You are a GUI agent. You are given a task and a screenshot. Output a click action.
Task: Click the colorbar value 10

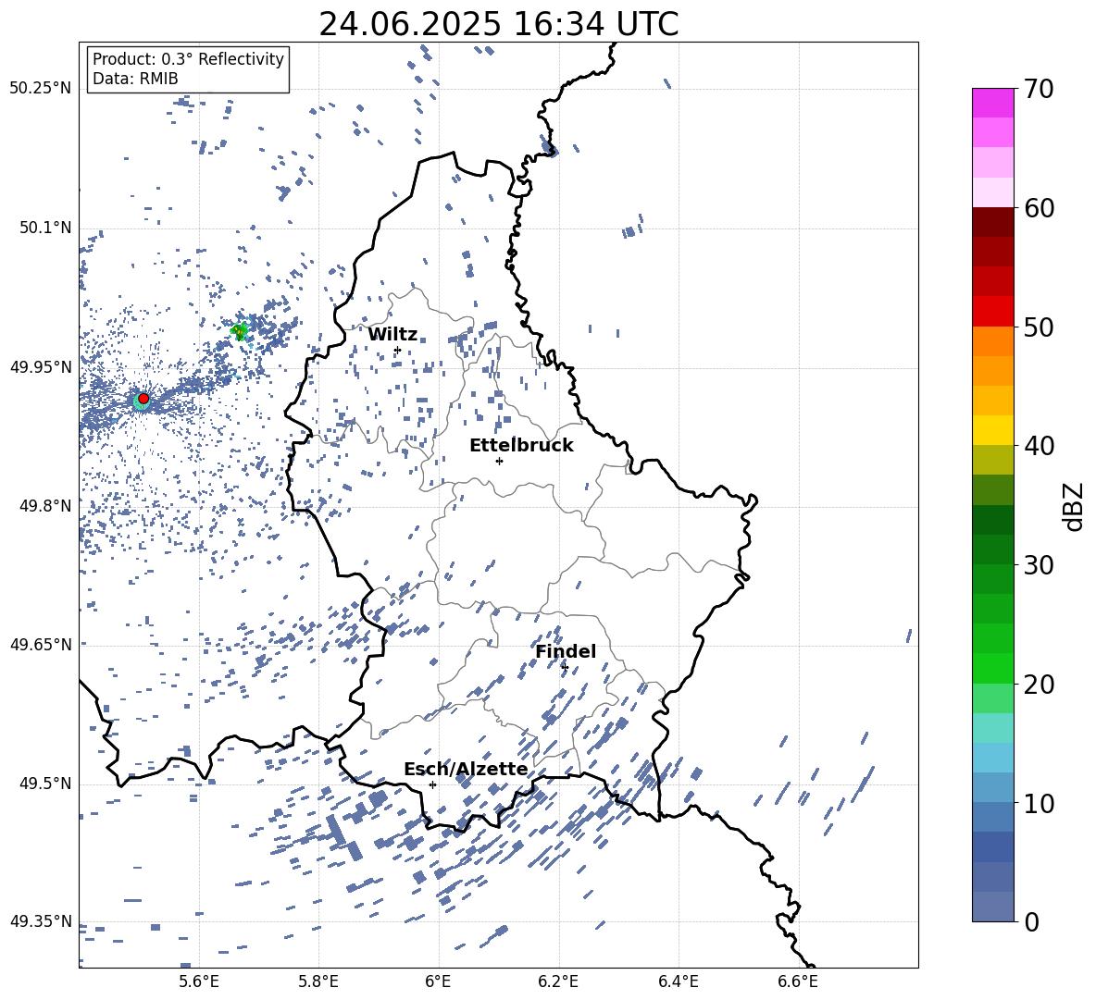pos(1040,802)
